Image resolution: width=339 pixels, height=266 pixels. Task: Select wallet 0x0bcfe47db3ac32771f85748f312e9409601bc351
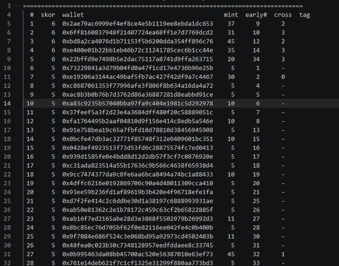[138, 139]
